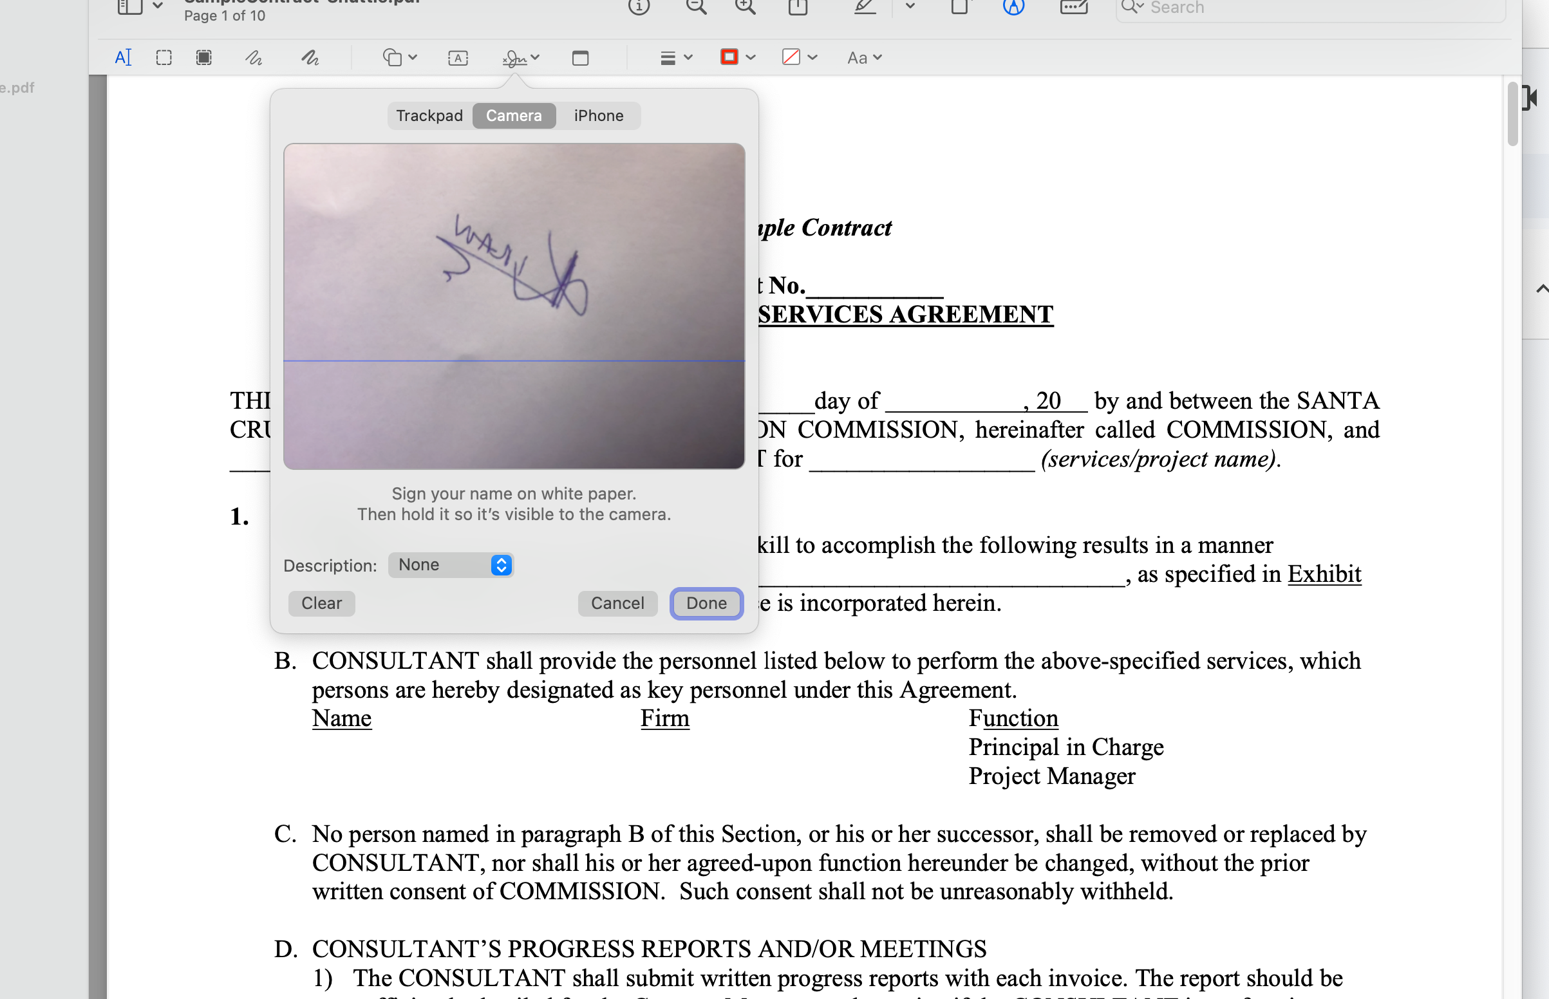Select the Text Selection tool
Image resolution: width=1549 pixels, height=999 pixels.
pyautogui.click(x=122, y=58)
